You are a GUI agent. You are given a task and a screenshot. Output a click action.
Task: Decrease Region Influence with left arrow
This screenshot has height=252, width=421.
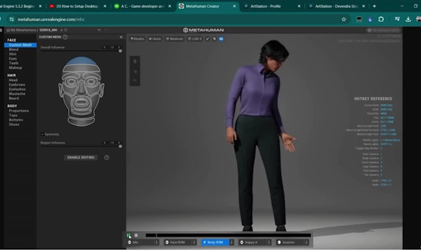pyautogui.click(x=105, y=143)
